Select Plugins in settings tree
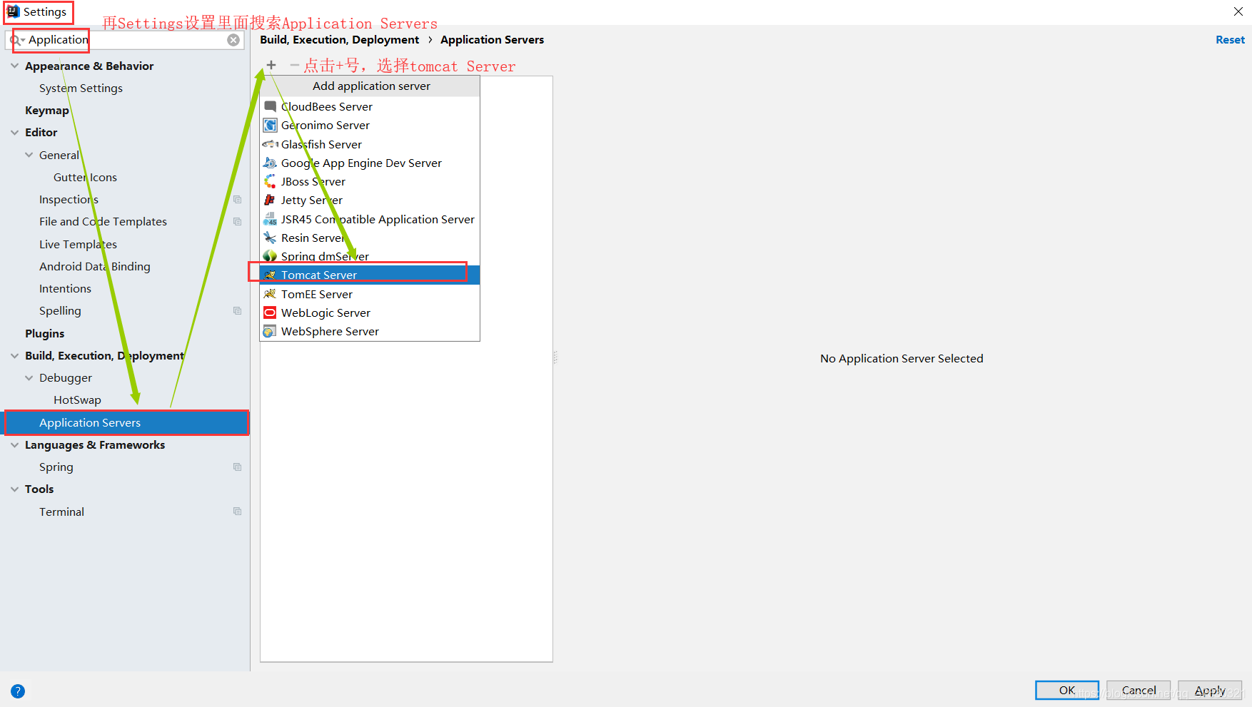Viewport: 1252px width, 707px height. [x=44, y=333]
